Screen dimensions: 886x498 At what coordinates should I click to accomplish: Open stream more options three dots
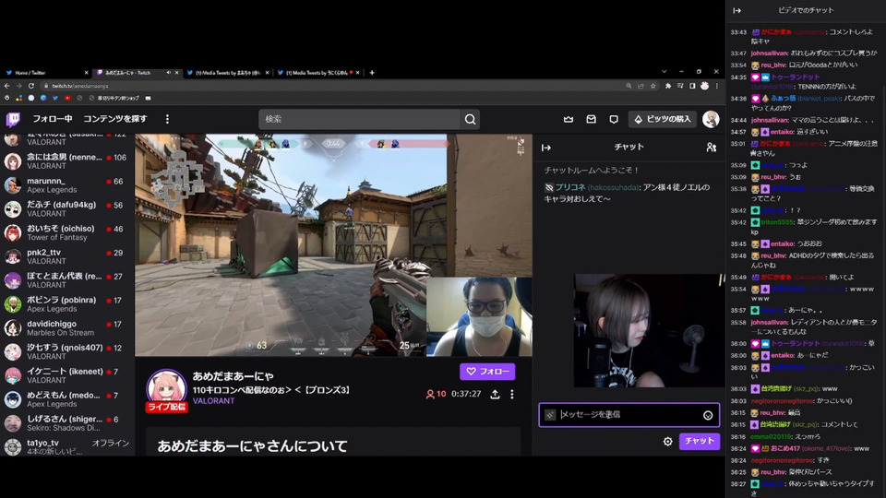point(512,394)
